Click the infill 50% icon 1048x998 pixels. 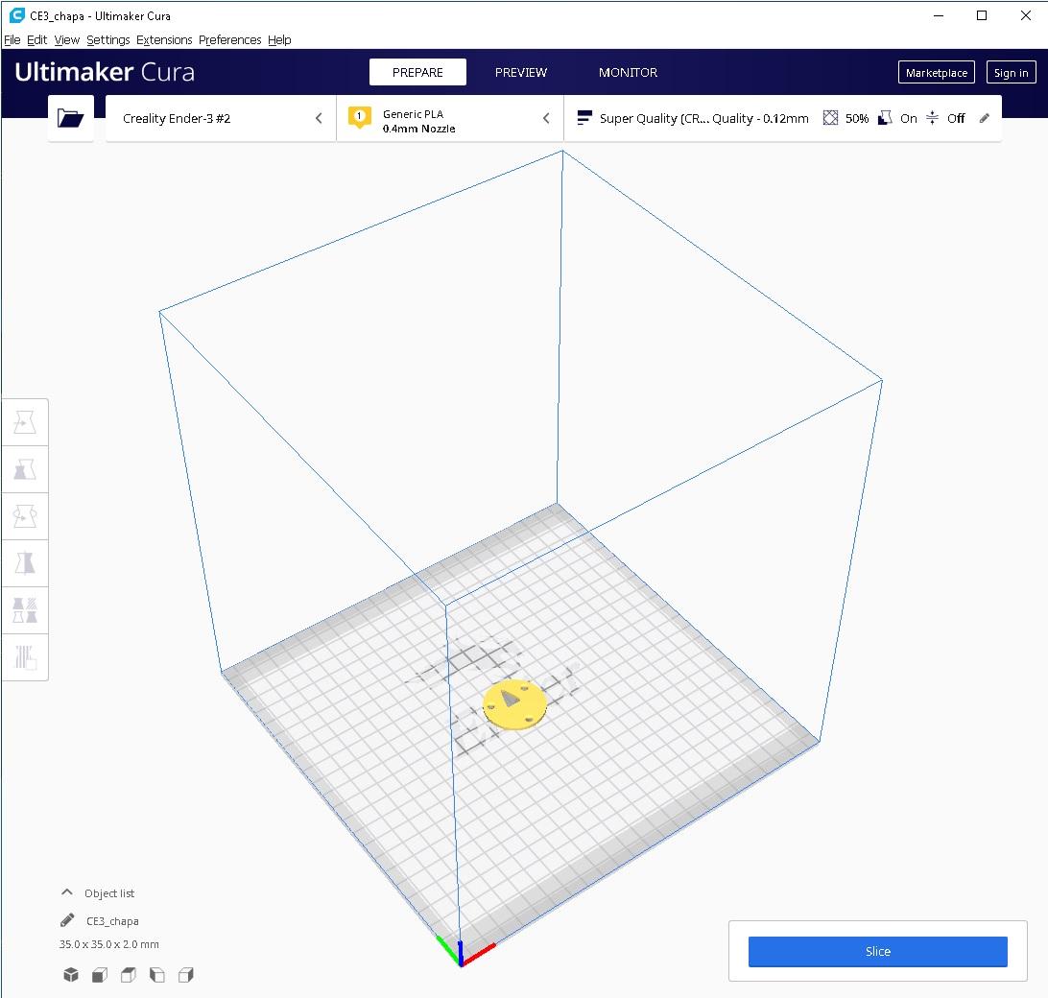pyautogui.click(x=830, y=118)
